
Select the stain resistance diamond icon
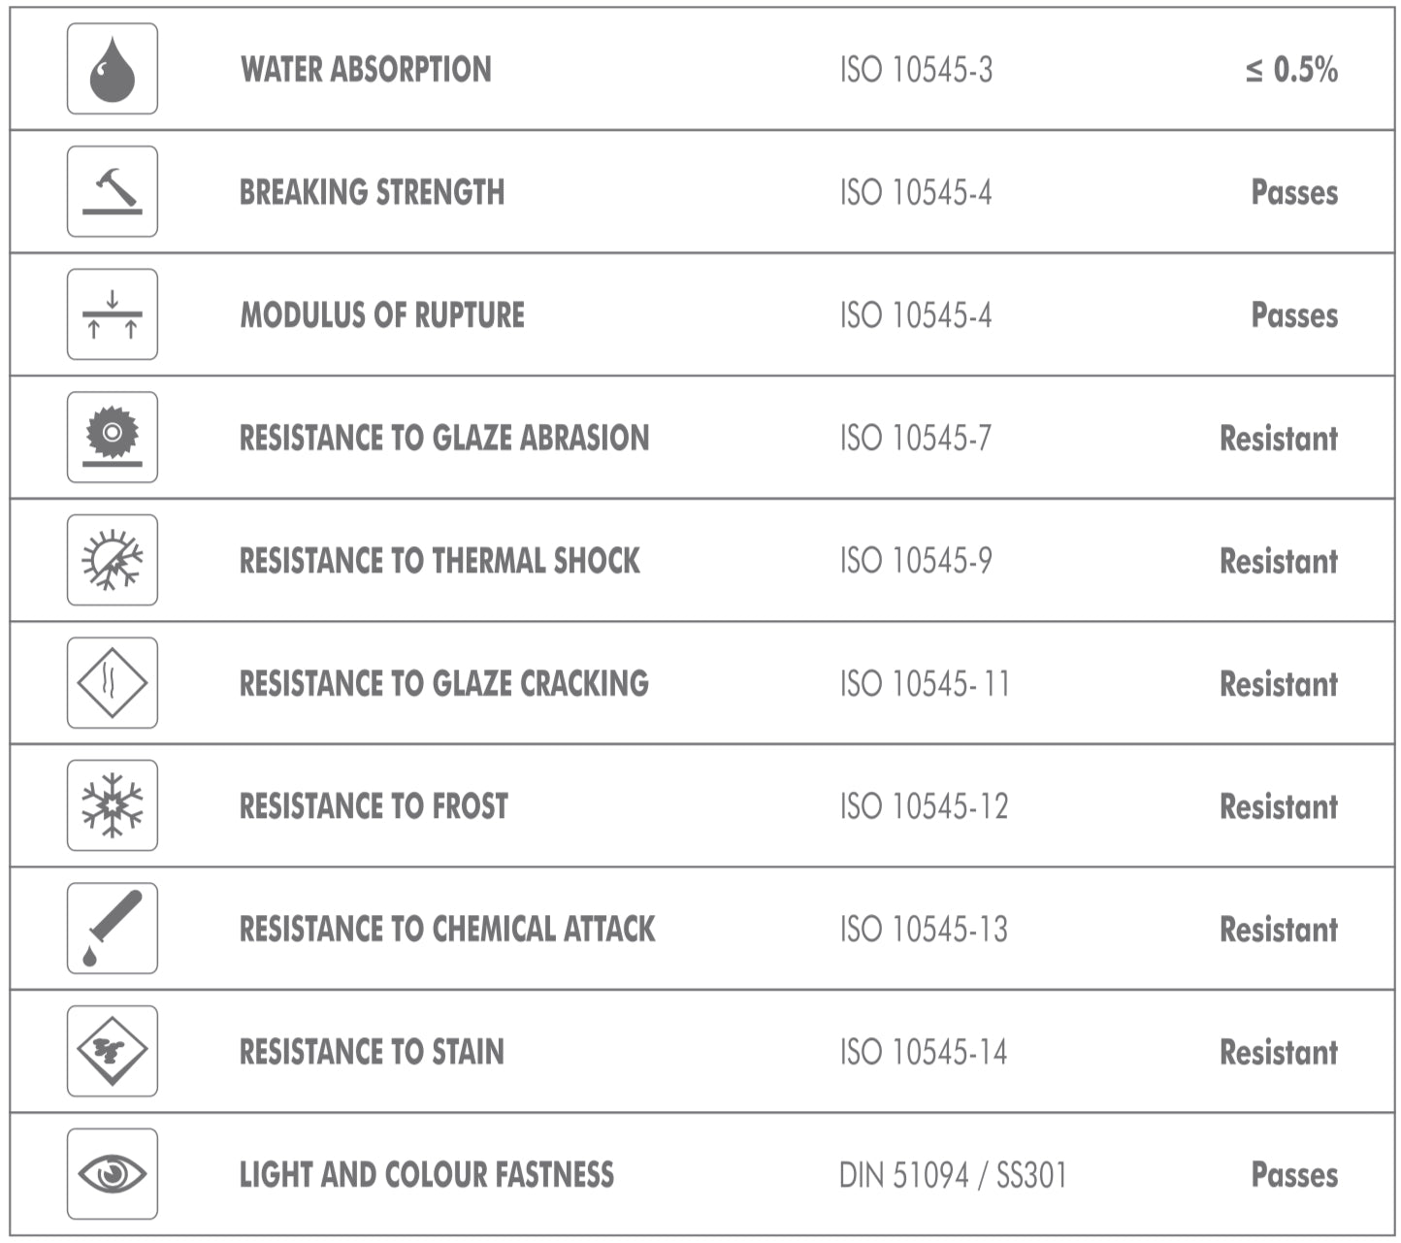click(112, 1051)
